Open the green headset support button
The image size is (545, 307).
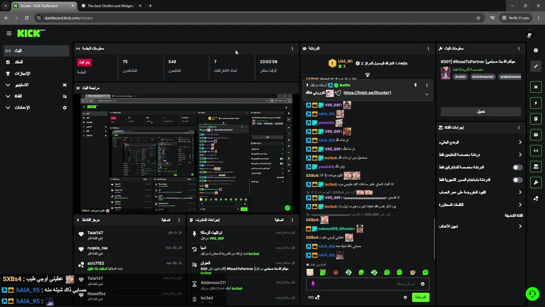[x=532, y=294]
